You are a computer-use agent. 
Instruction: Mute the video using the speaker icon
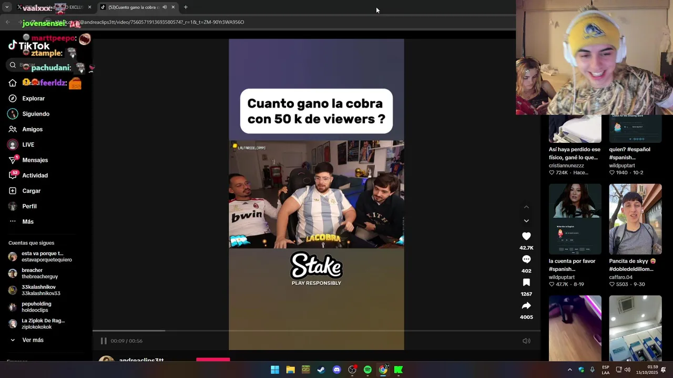click(x=526, y=341)
